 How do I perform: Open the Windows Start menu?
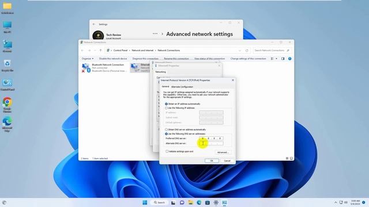(145, 202)
